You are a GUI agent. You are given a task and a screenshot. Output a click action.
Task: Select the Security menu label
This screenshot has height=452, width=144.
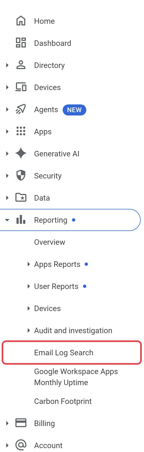[48, 176]
